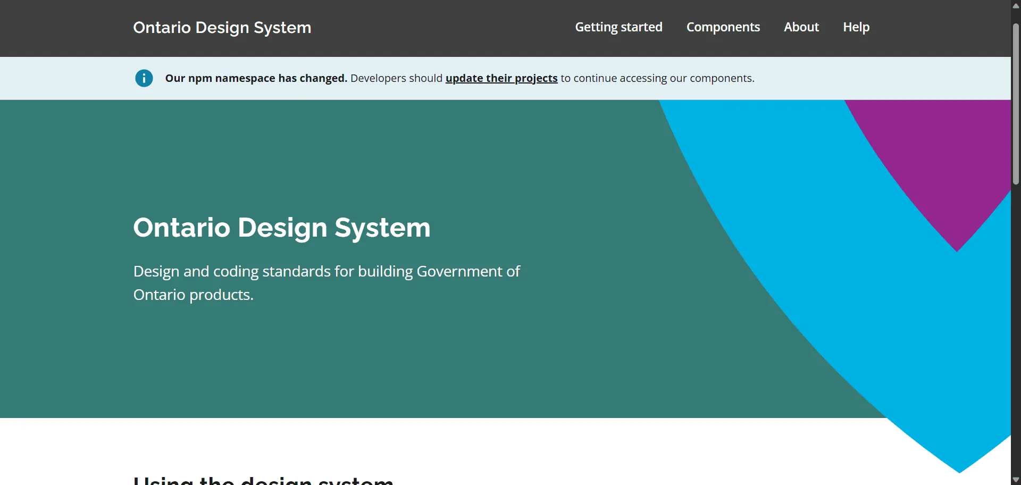Image resolution: width=1021 pixels, height=485 pixels.
Task: Go to the About page
Action: click(x=801, y=27)
